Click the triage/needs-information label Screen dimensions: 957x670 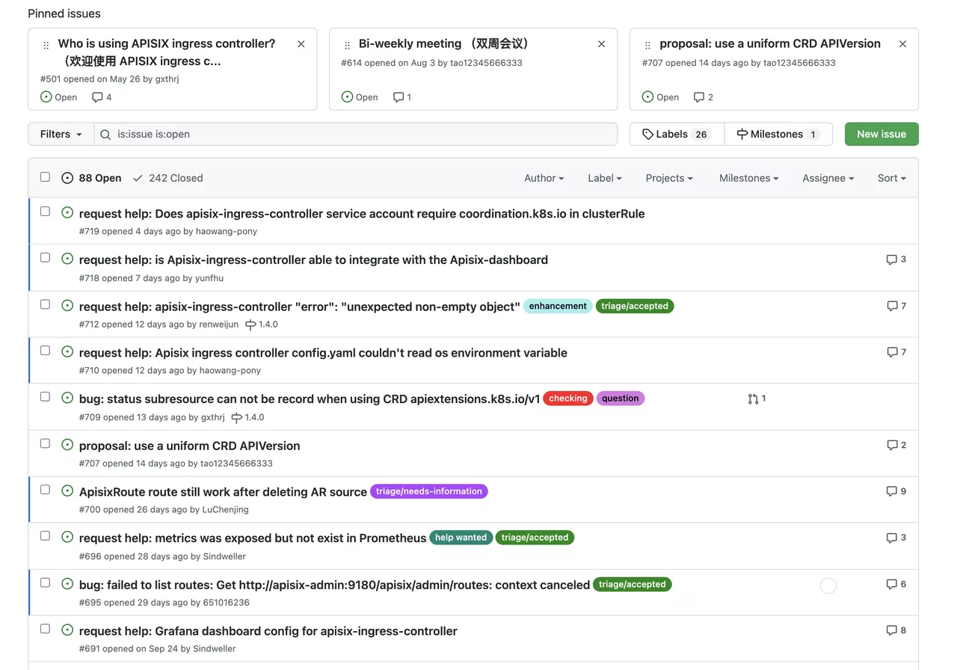[x=429, y=491]
